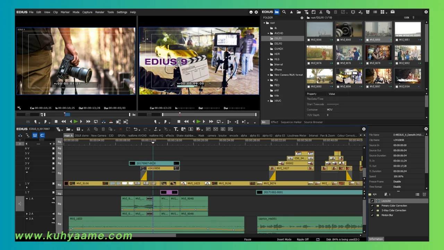Viewport: 444px width, 250px height.
Task: Click the Search icon in the Bin toolbar
Action: click(x=284, y=12)
